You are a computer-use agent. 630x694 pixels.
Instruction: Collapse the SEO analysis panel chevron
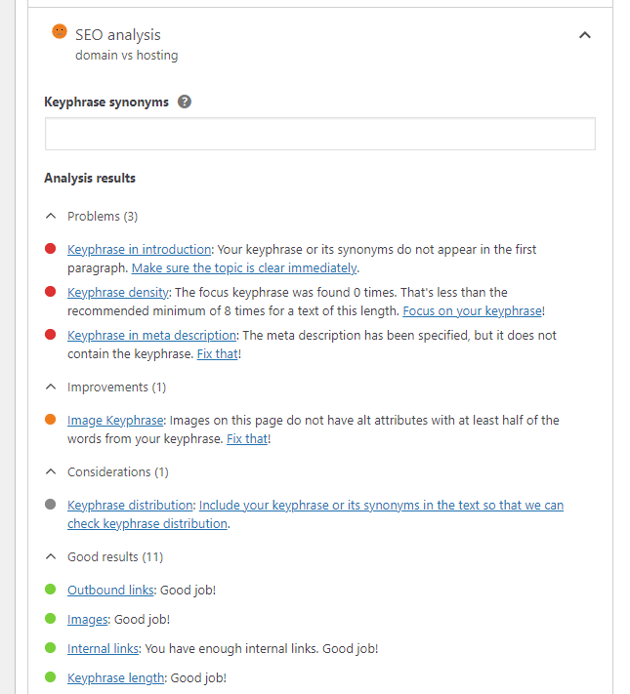[584, 35]
